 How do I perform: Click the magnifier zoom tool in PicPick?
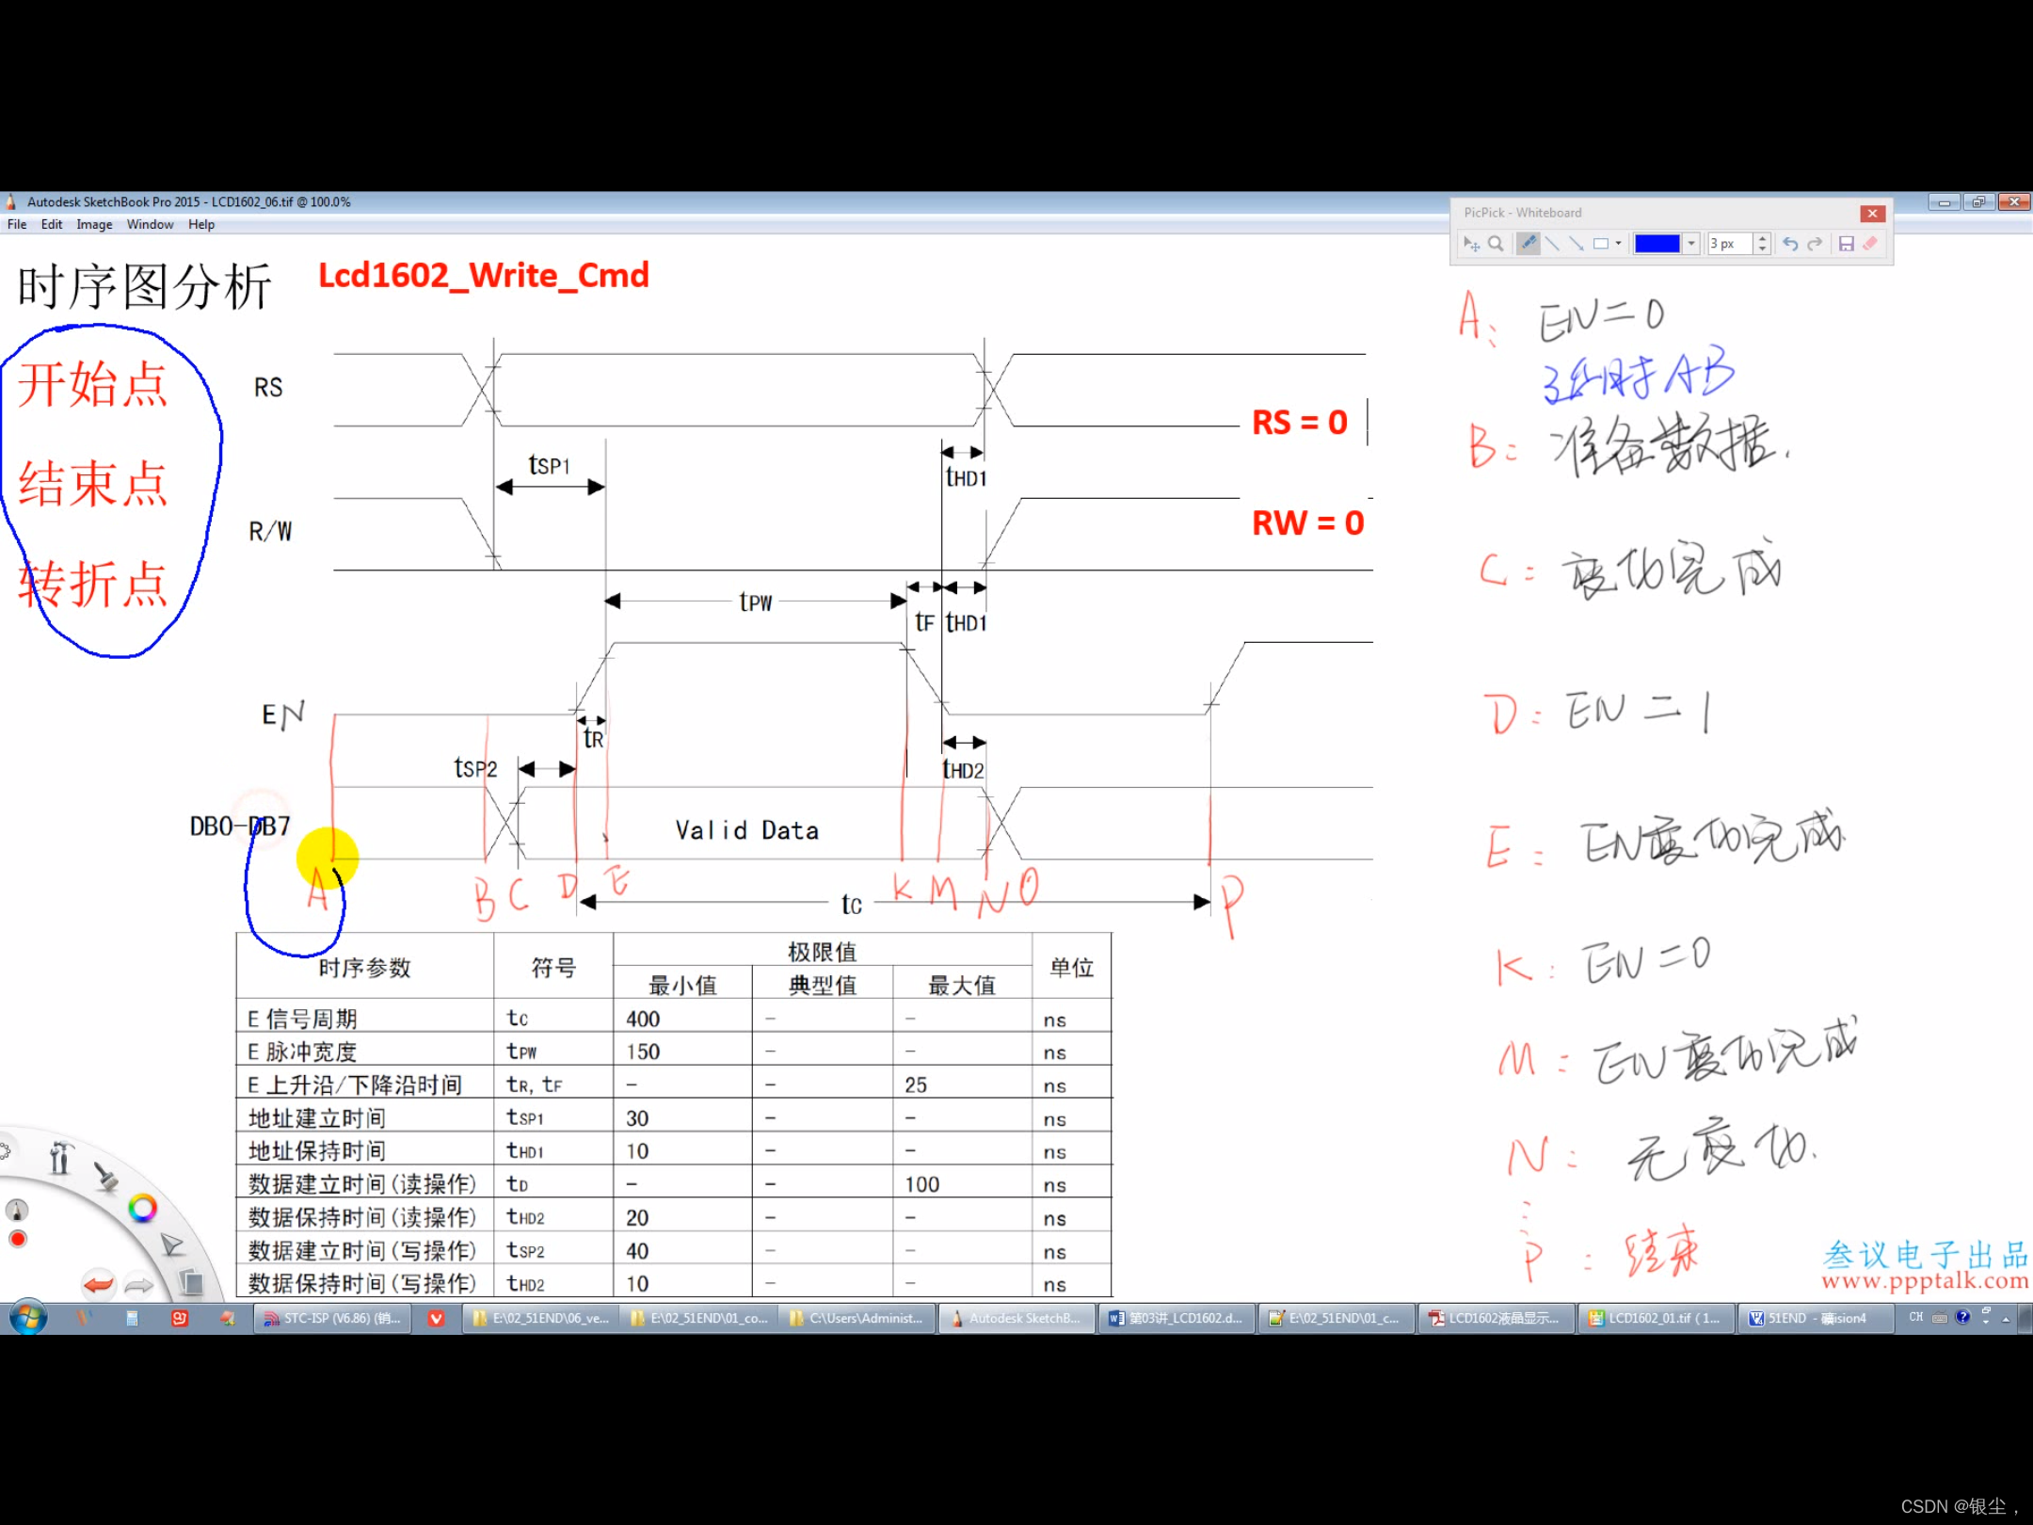[x=1495, y=244]
